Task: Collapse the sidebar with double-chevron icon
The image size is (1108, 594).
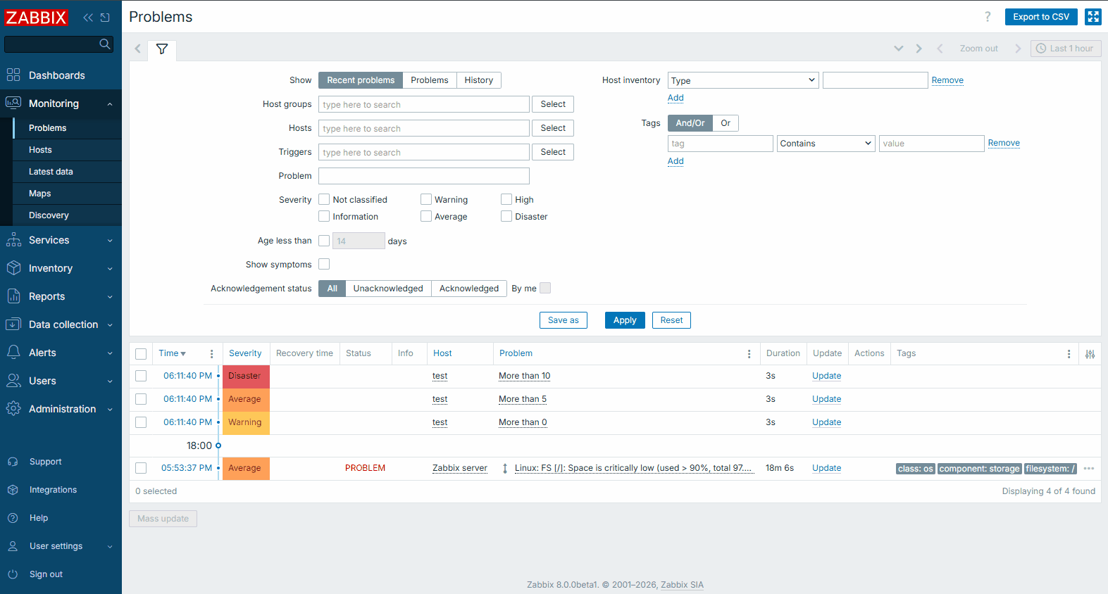Action: pos(88,18)
